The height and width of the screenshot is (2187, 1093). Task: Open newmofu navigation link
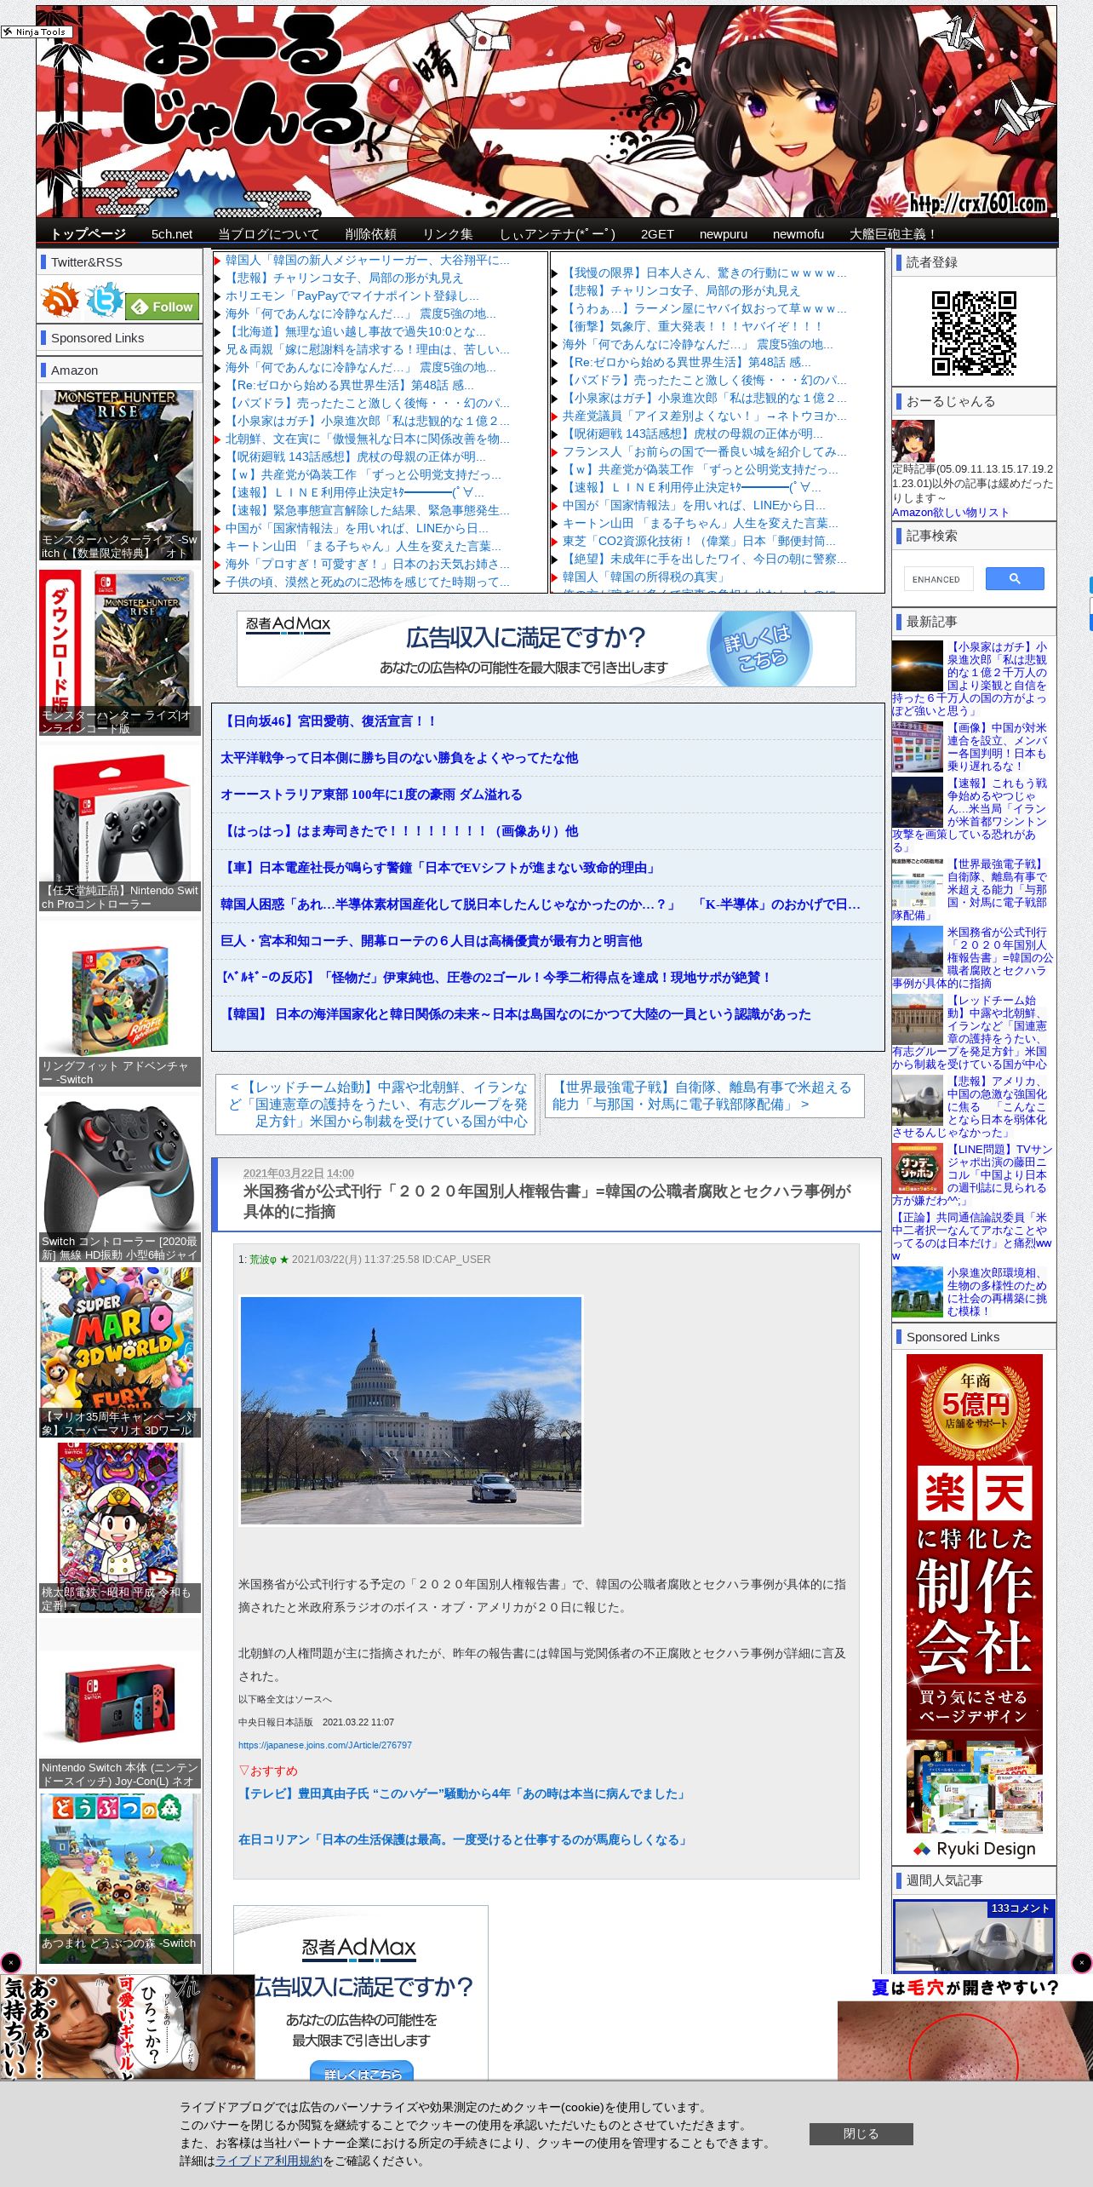pyautogui.click(x=798, y=234)
